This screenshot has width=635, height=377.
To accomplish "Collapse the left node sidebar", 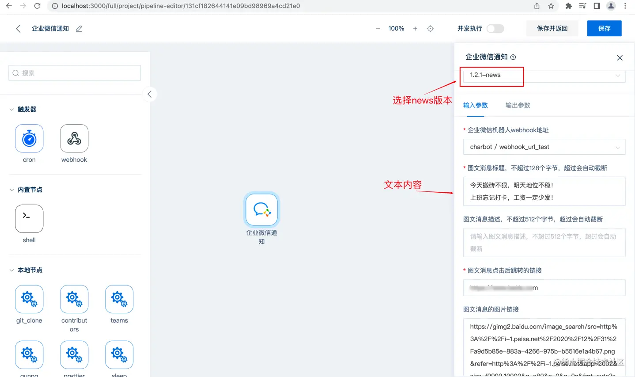I will coord(150,94).
